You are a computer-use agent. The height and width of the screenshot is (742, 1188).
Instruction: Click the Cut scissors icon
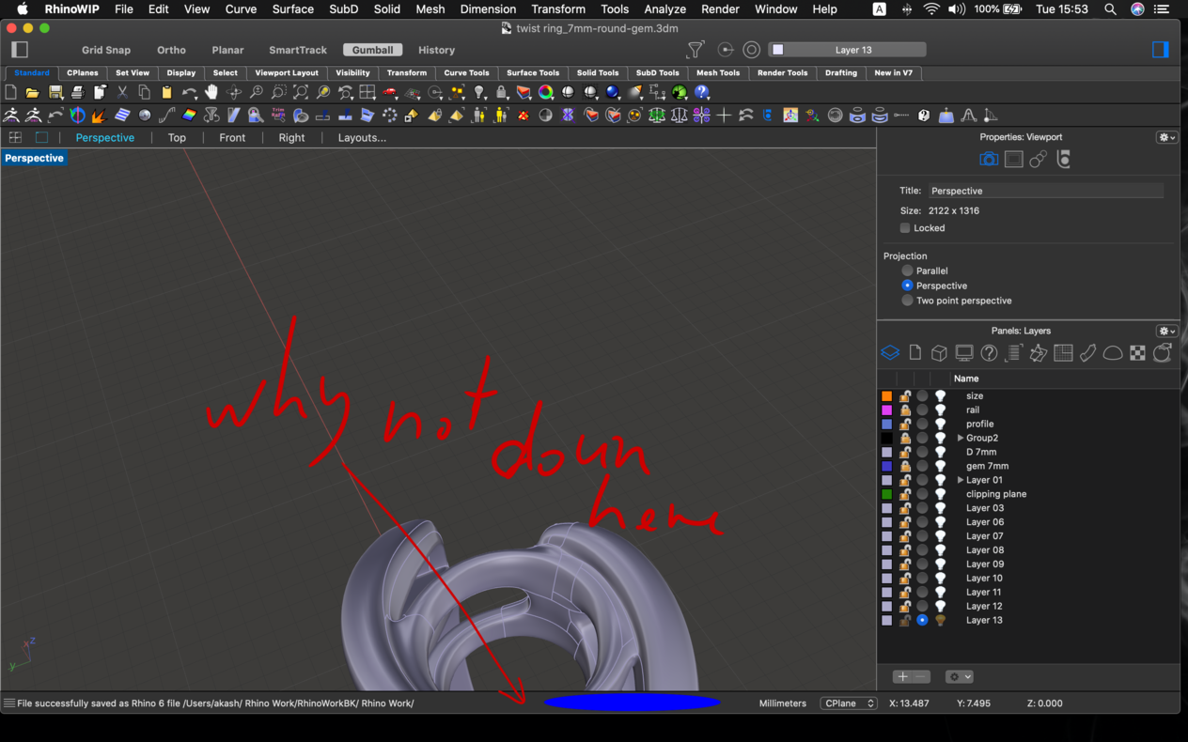[x=122, y=92]
